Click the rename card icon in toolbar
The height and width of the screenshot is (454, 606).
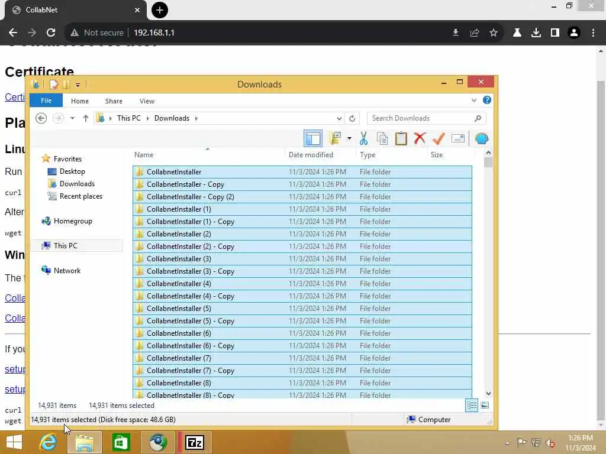tap(457, 138)
